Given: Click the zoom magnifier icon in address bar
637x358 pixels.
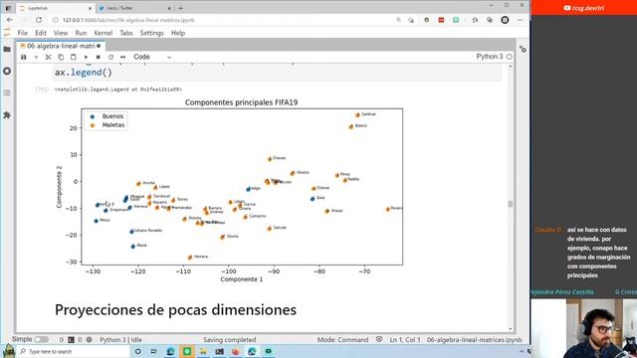Looking at the screenshot, I should (398, 20).
